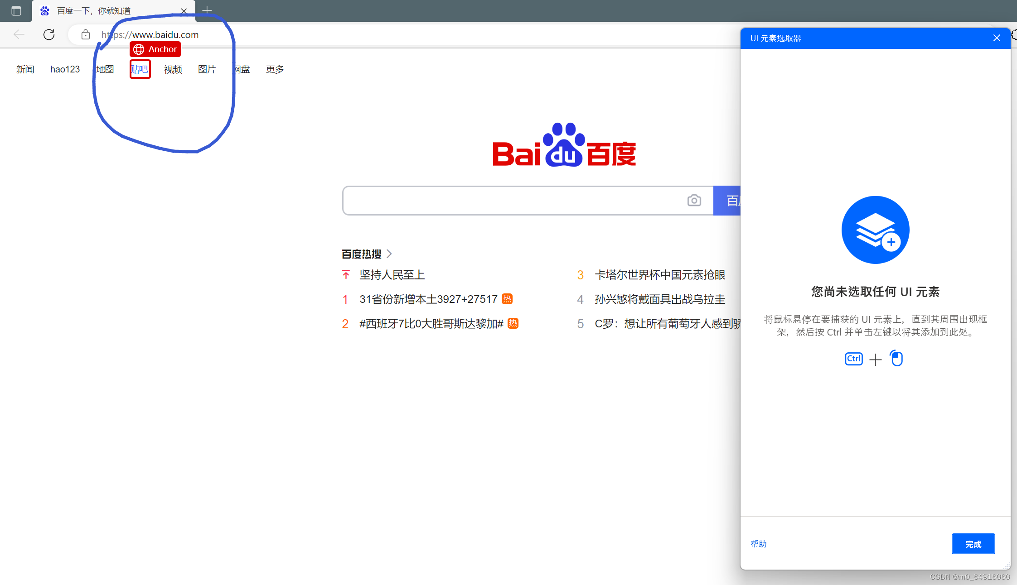Open the 更多 menu on Baidu navbar
Viewport: 1017px width, 585px height.
point(274,69)
